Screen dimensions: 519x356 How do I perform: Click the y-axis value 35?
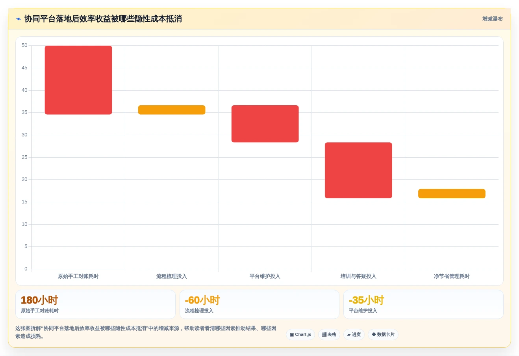click(x=25, y=112)
